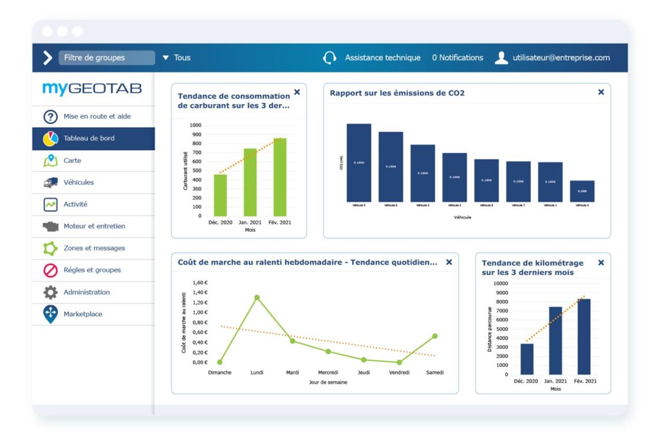Open the 0 Notifications link
This screenshot has height=435, width=659.
[x=458, y=58]
